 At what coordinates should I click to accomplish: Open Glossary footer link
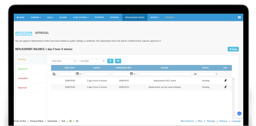223,121
